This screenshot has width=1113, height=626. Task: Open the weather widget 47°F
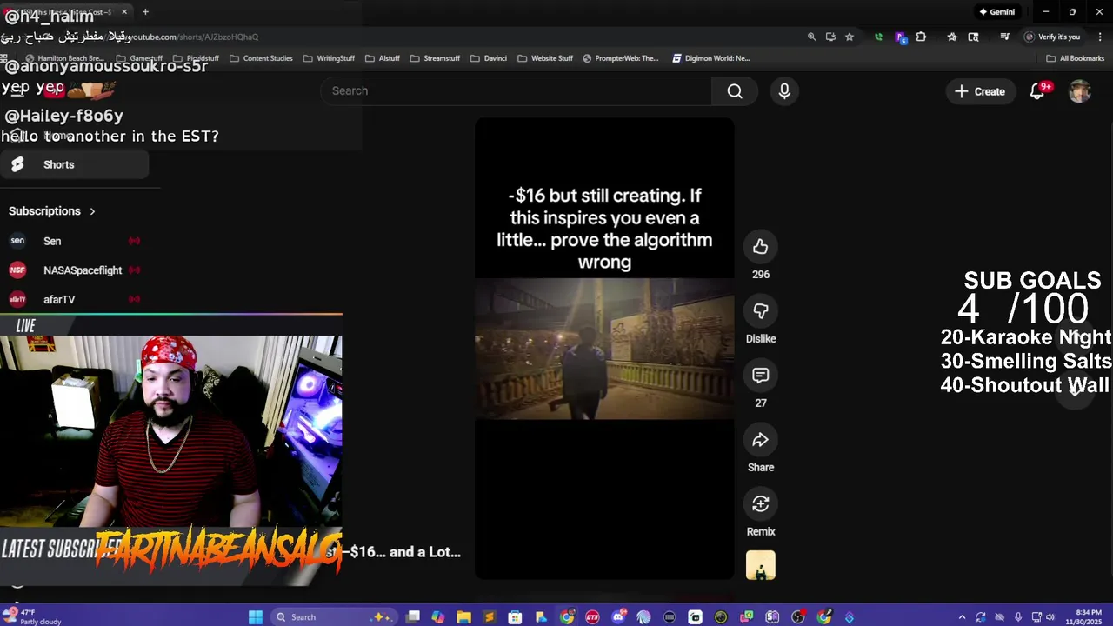click(x=31, y=617)
